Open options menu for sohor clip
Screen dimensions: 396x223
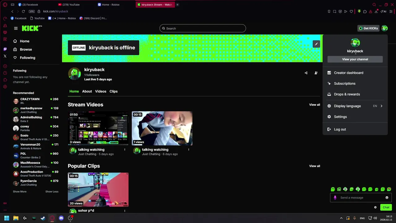click(x=125, y=211)
